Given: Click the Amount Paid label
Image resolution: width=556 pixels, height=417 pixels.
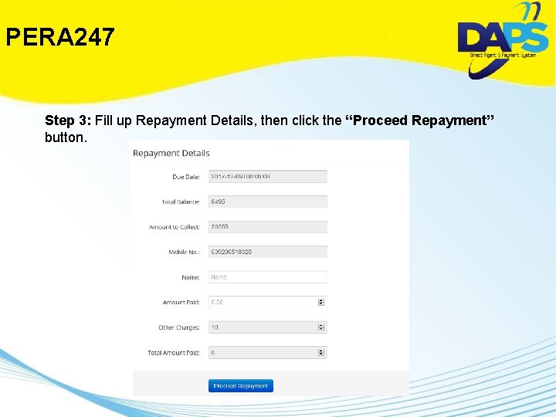Looking at the screenshot, I should (x=181, y=303).
